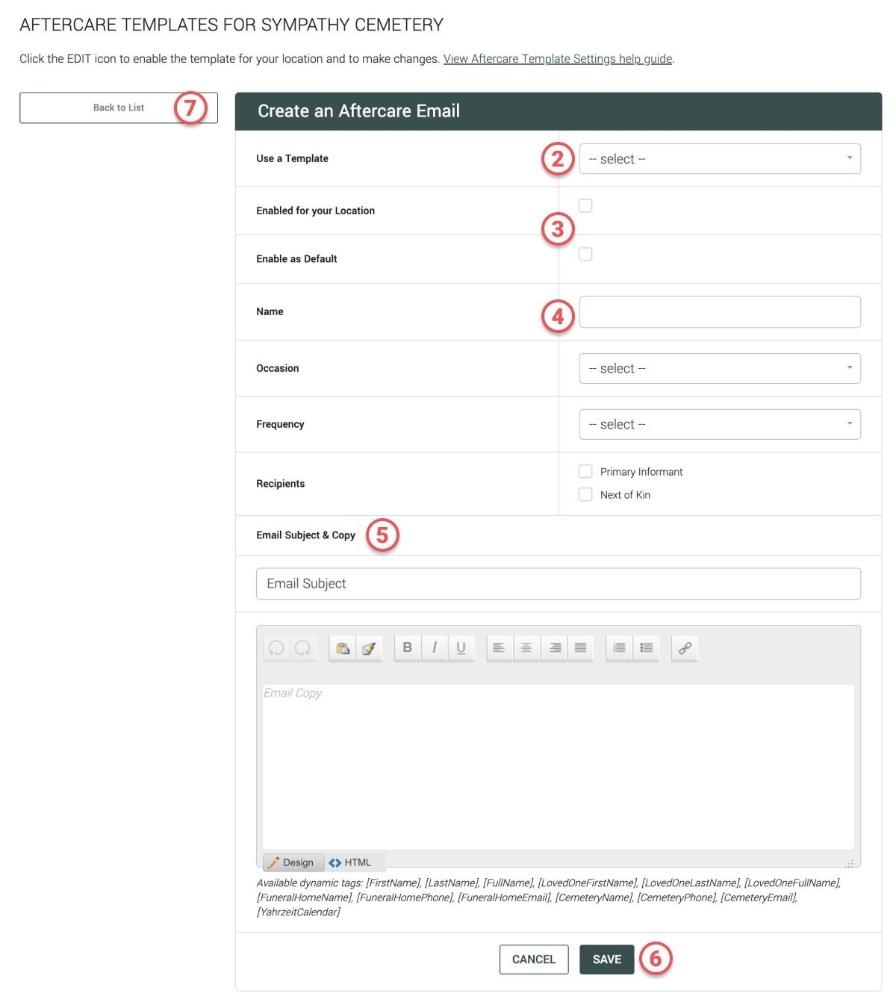Screen dimensions: 896x1008
Task: Insert a numbered list
Action: (x=619, y=647)
